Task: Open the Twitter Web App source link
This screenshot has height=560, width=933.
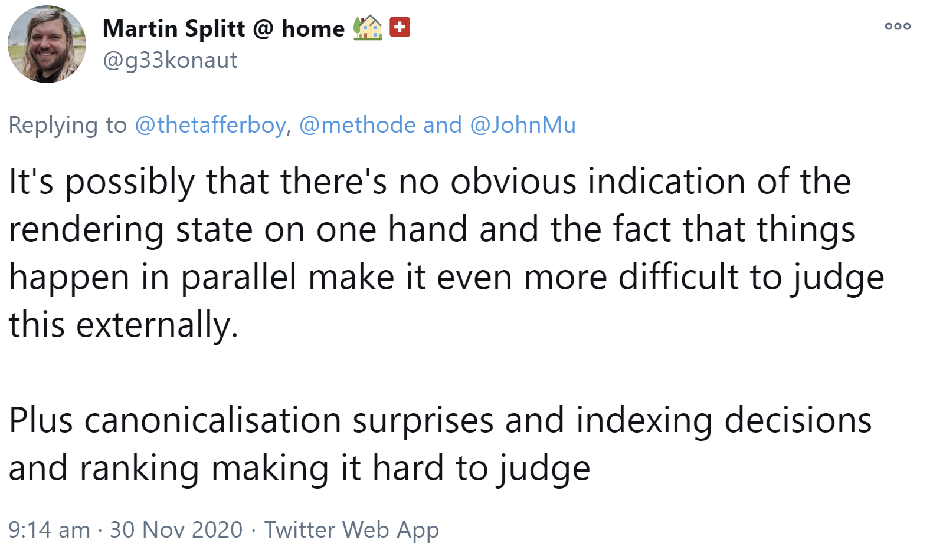Action: (351, 529)
